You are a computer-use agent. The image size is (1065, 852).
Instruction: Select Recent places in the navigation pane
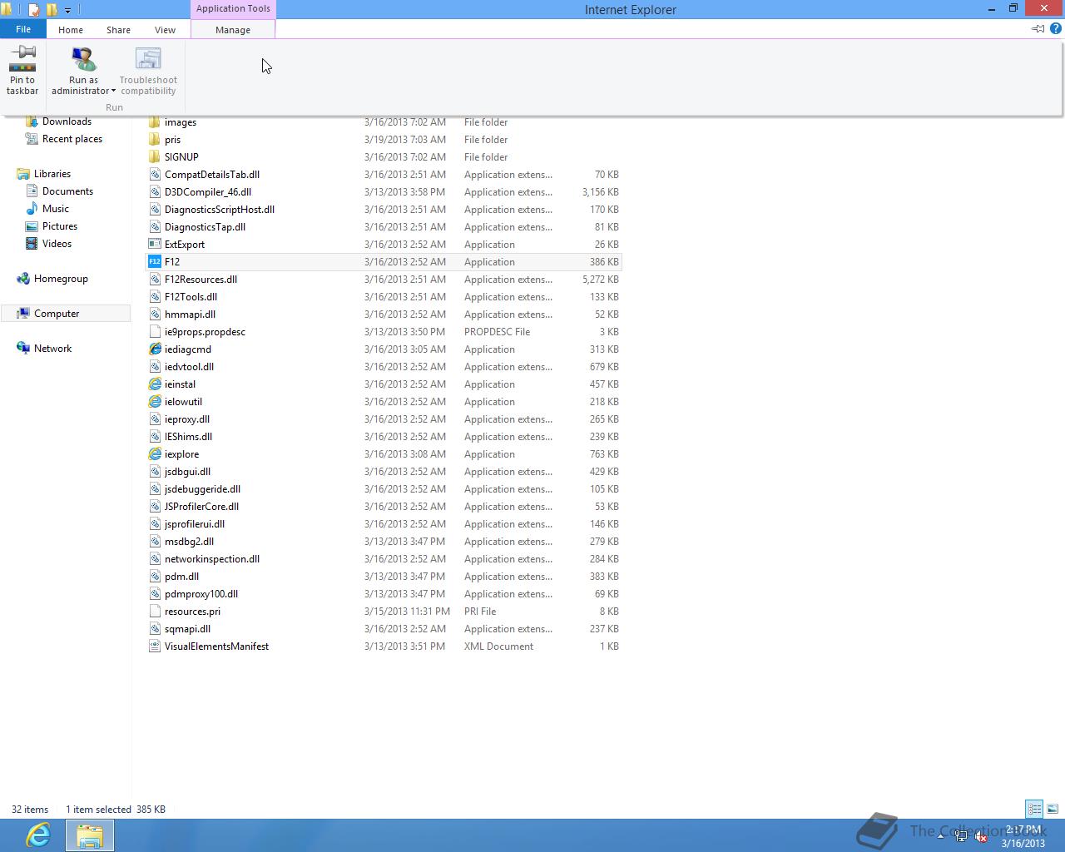point(72,139)
